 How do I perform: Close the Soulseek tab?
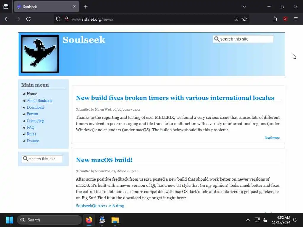pyautogui.click(x=74, y=7)
